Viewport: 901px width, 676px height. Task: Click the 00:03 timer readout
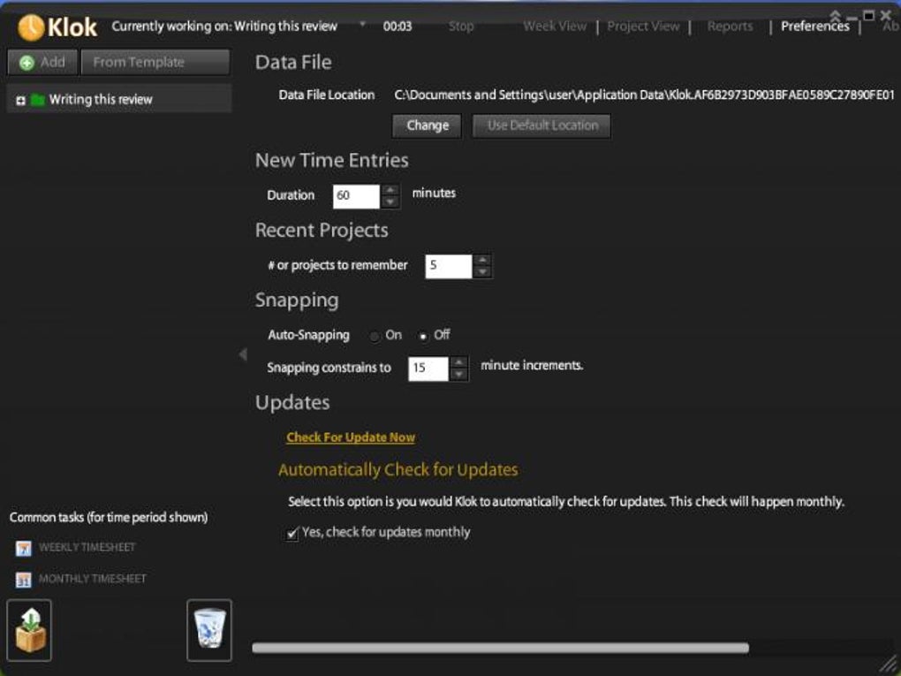(x=397, y=27)
